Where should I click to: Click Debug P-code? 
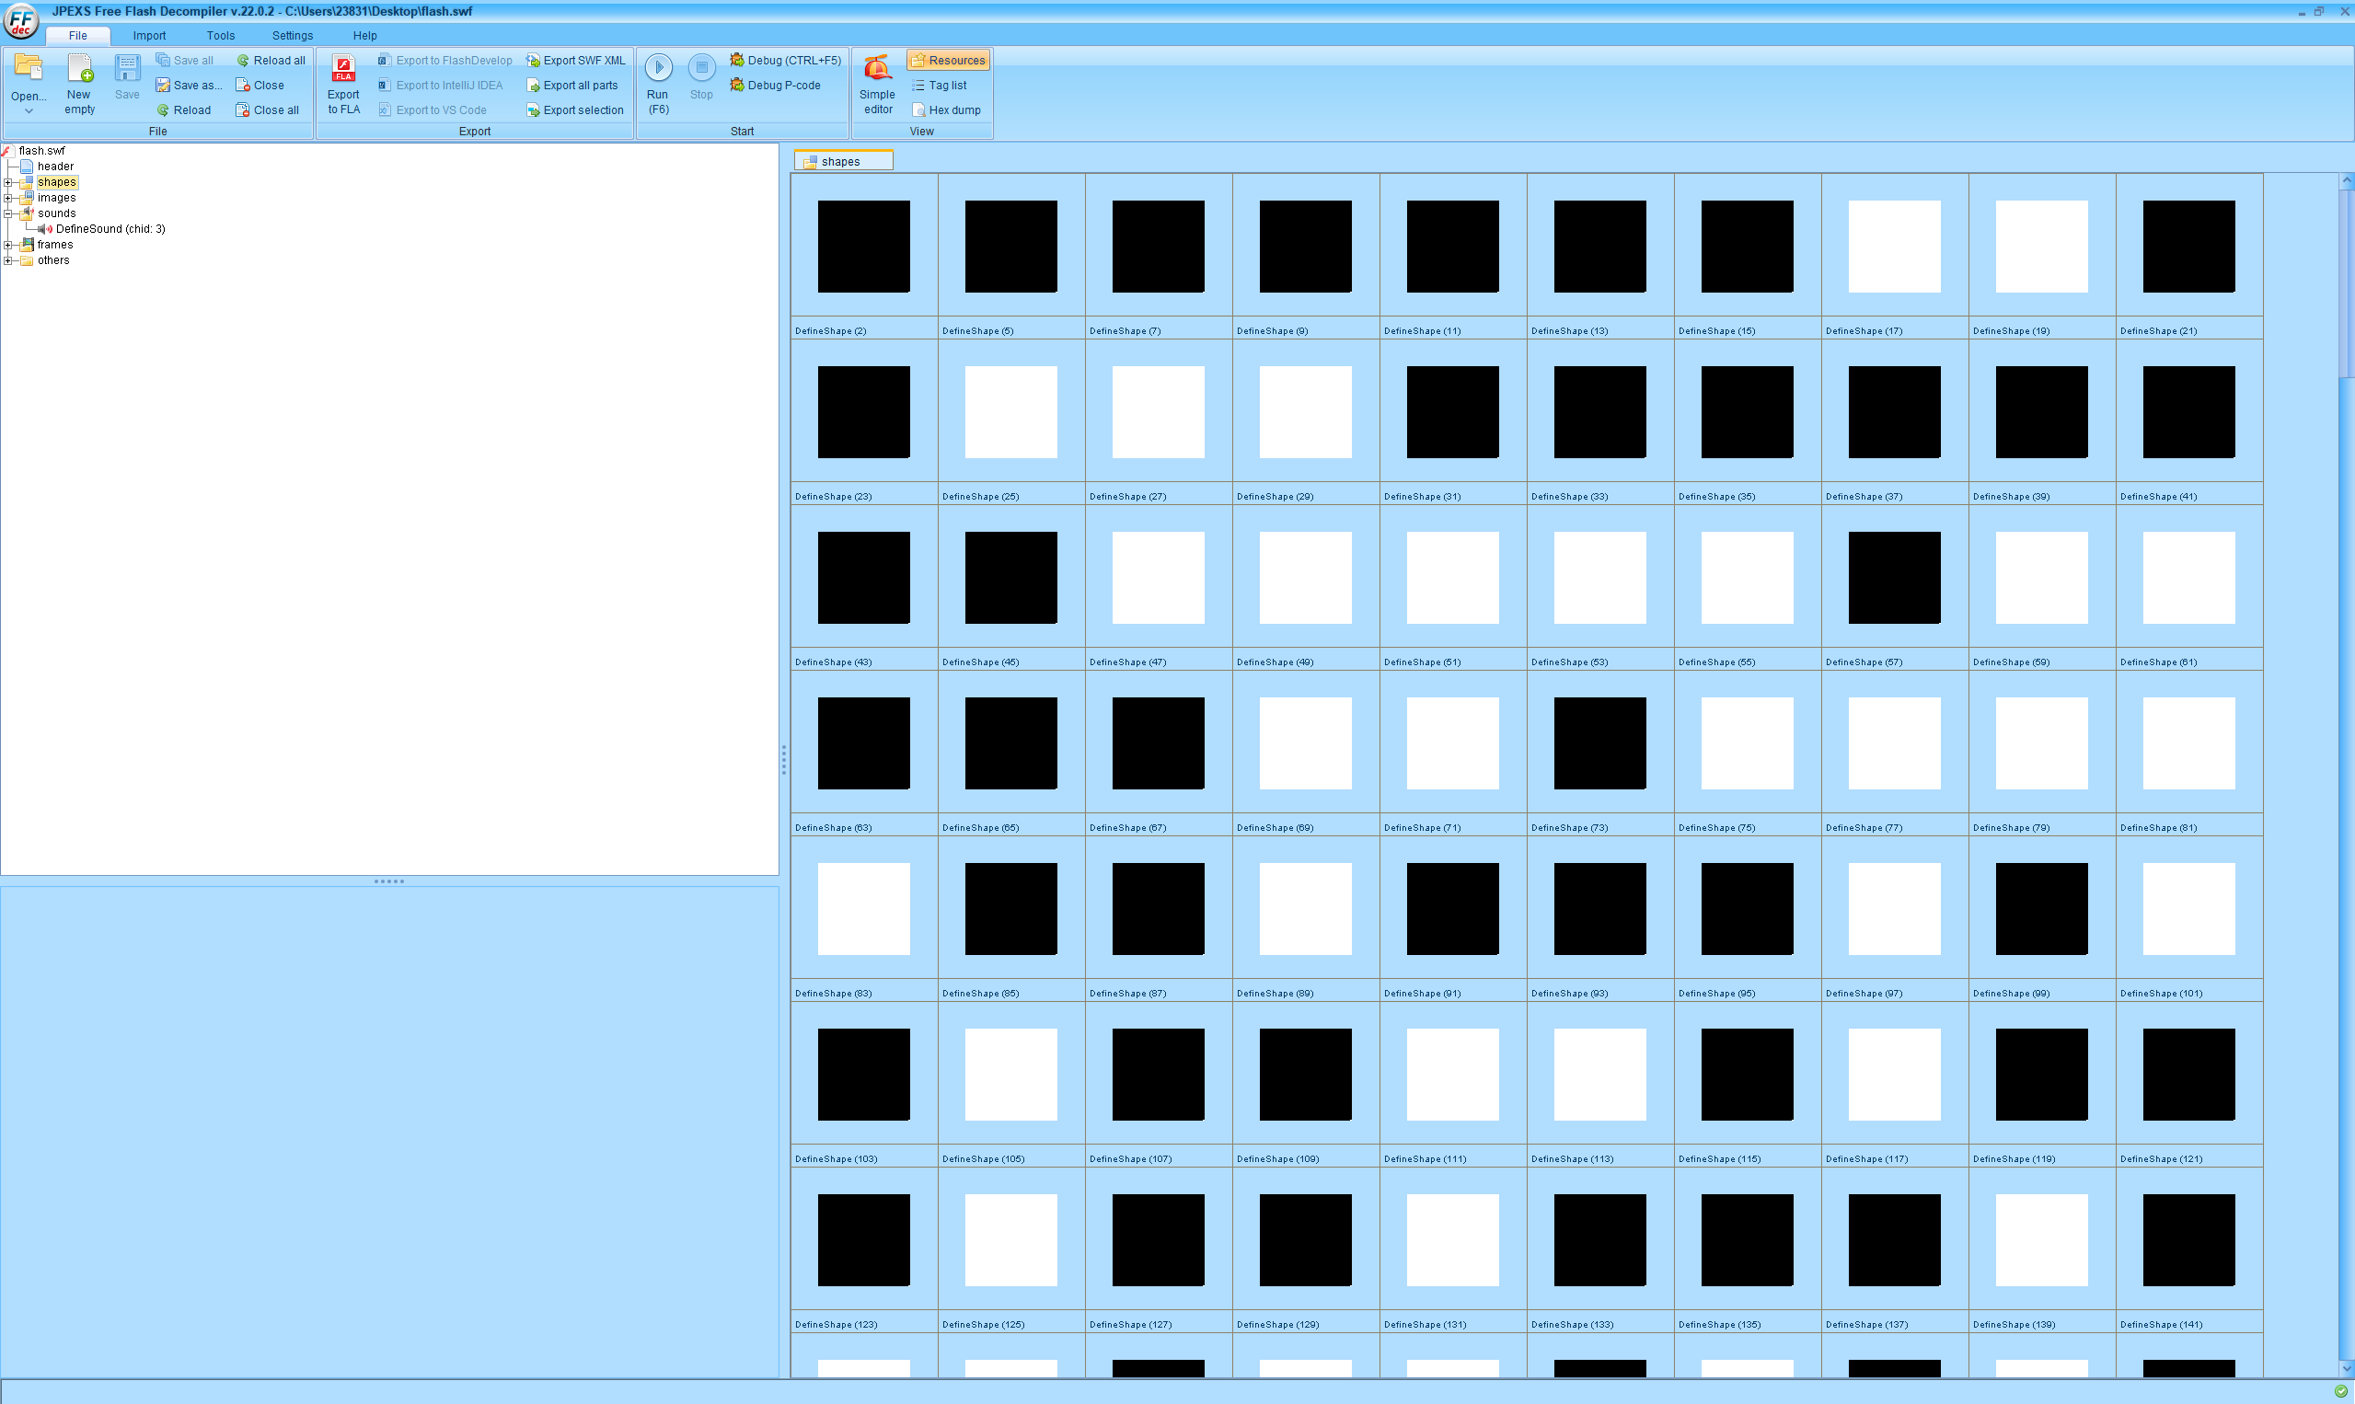(775, 86)
